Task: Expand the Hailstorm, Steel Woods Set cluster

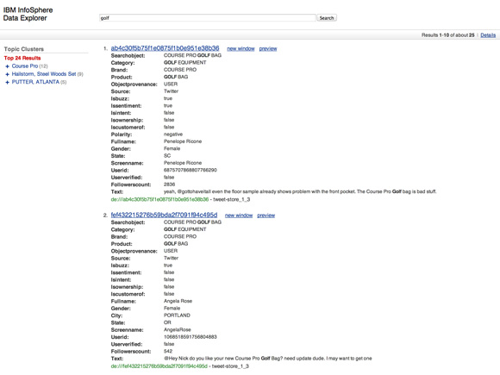Action: point(8,74)
